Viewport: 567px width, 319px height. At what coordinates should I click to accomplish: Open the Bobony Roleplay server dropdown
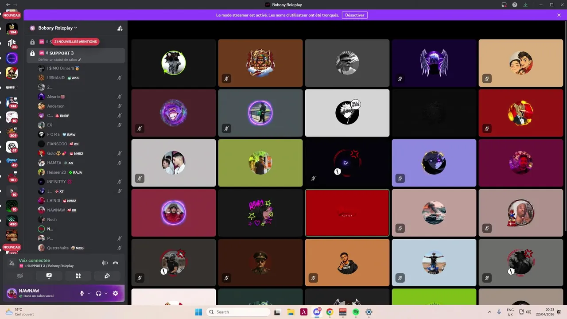(x=58, y=28)
